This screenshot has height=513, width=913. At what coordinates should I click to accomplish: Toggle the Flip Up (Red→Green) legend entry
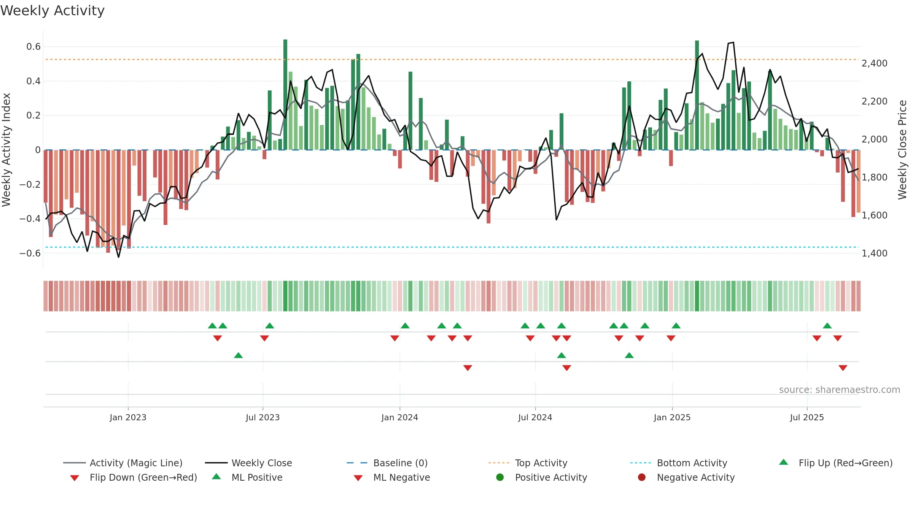(x=836, y=463)
